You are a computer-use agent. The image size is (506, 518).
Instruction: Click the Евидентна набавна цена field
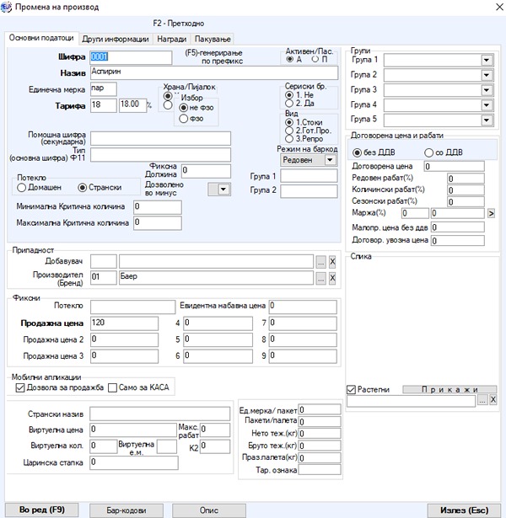coord(303,307)
